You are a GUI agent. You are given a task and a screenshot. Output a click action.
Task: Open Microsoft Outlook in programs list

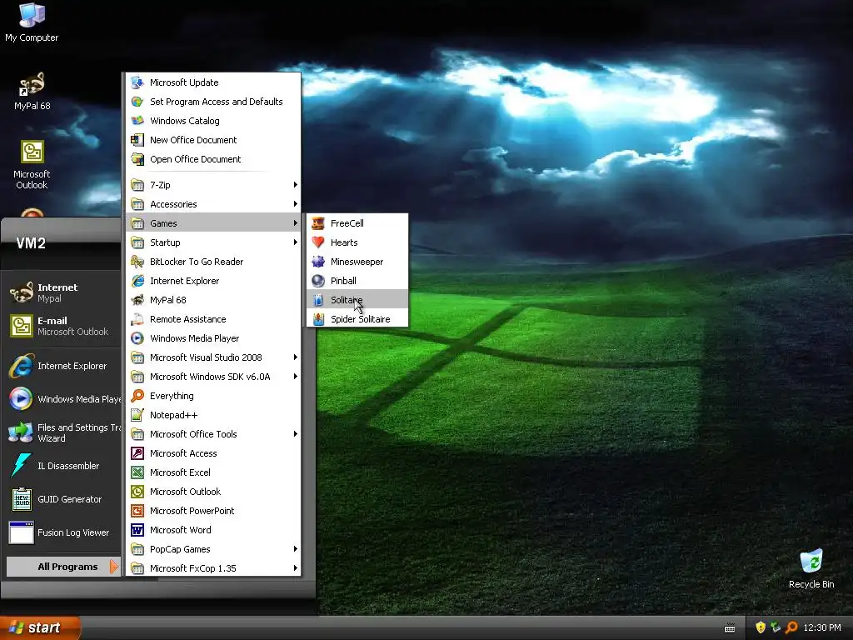coord(213,492)
